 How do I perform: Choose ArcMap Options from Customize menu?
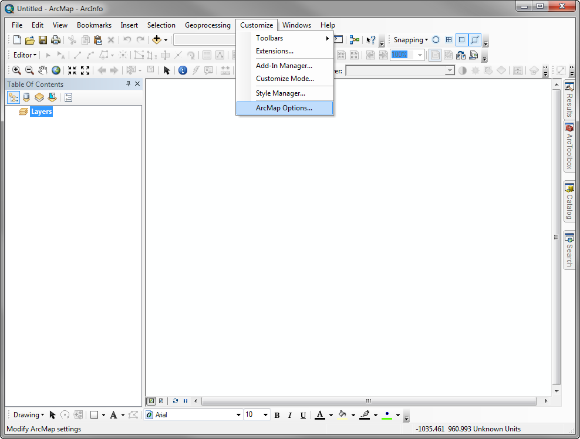click(x=284, y=108)
